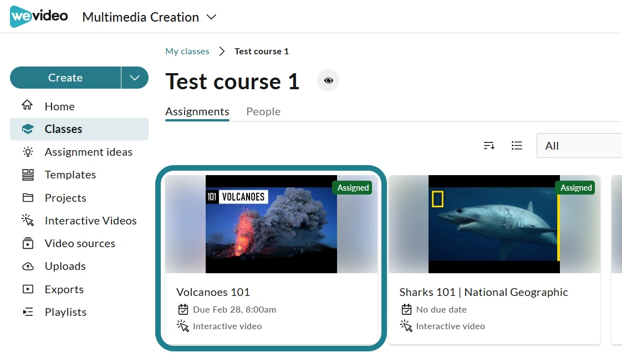
Task: Click the Uploads cloud icon
Action: (x=28, y=266)
